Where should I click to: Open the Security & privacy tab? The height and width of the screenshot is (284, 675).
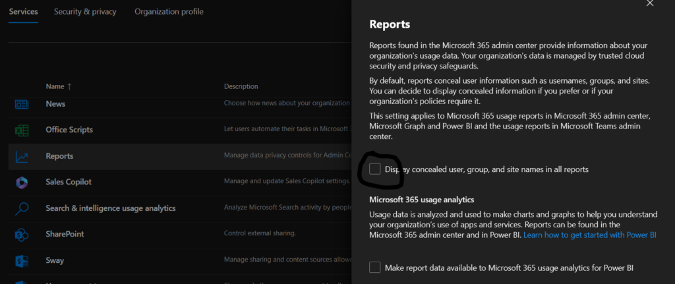(x=85, y=12)
